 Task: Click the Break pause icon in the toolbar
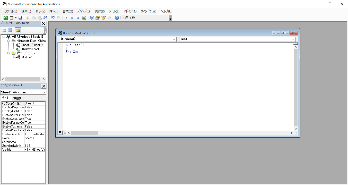coord(72,18)
